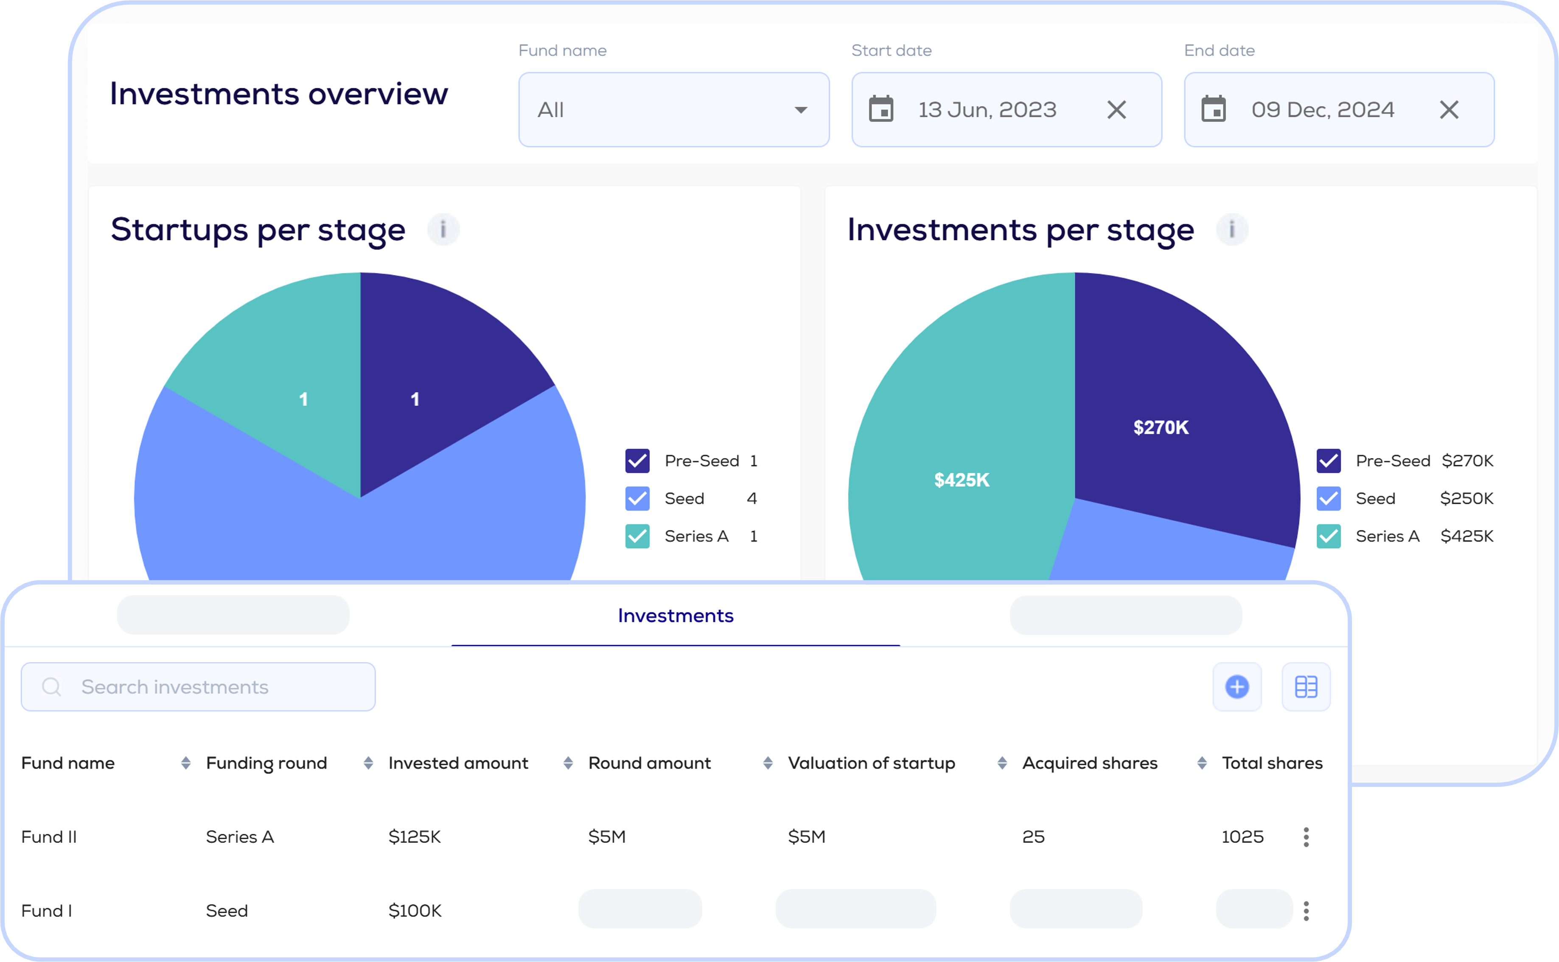
Task: Uncheck Series A in Startups per stage legend
Action: [637, 536]
